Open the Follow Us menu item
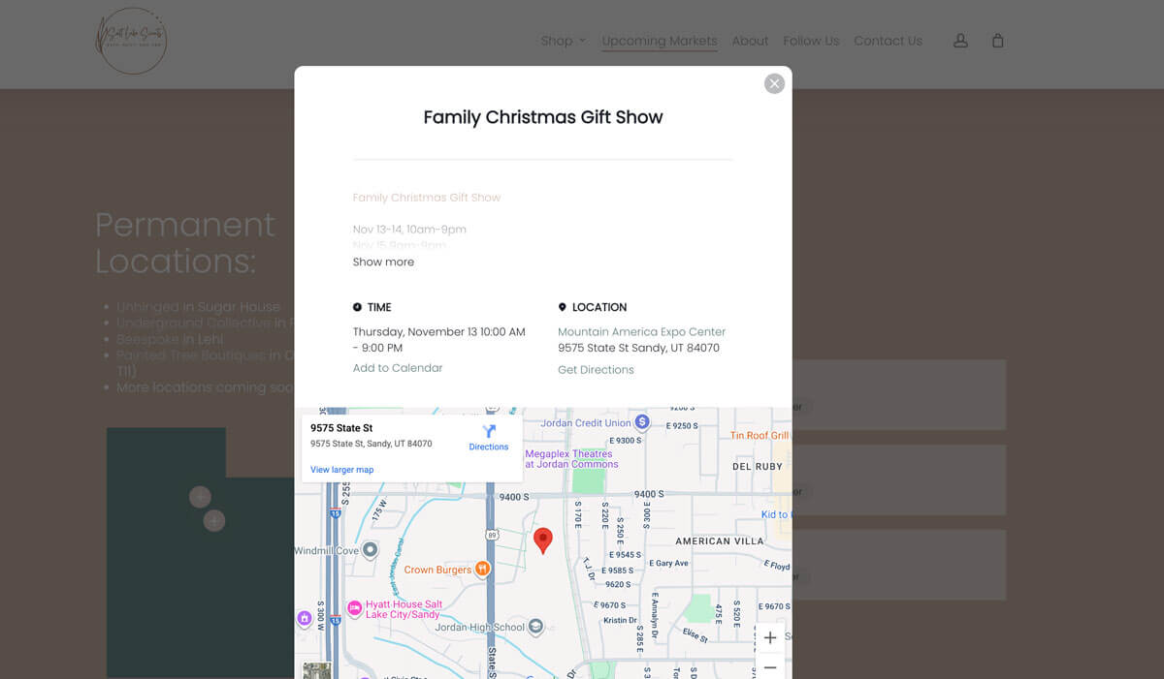This screenshot has height=679, width=1164. point(811,41)
